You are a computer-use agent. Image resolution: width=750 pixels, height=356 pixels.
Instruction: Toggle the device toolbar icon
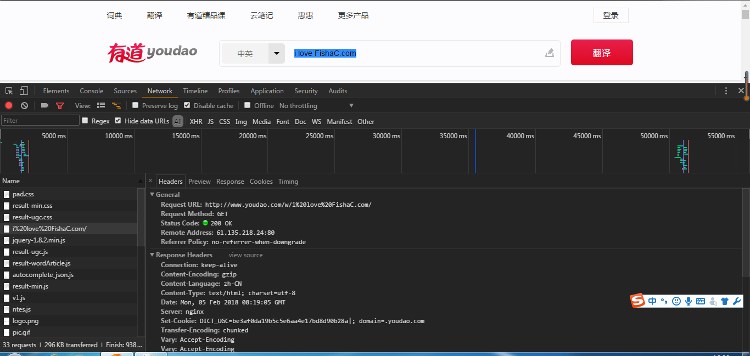tap(24, 91)
